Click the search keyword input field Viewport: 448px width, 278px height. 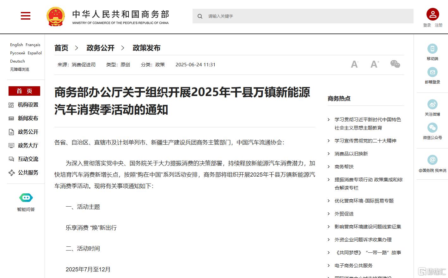303,16
